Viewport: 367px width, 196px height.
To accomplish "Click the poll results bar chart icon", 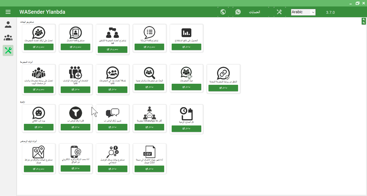I will 186,33.
